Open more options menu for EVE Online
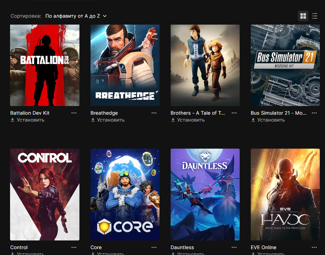This screenshot has height=255, width=325. [x=314, y=247]
